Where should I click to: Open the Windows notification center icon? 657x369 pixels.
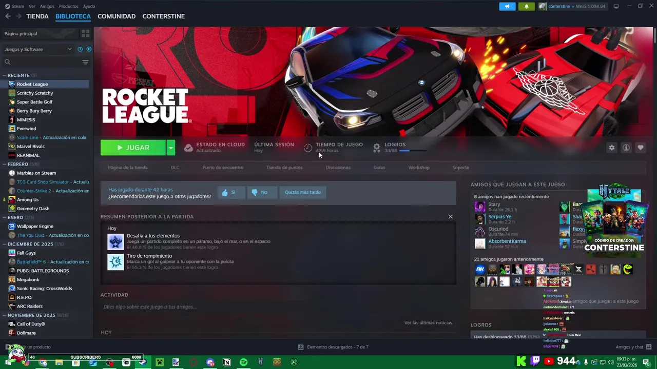[646, 362]
